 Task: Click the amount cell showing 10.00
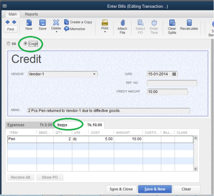128,139
